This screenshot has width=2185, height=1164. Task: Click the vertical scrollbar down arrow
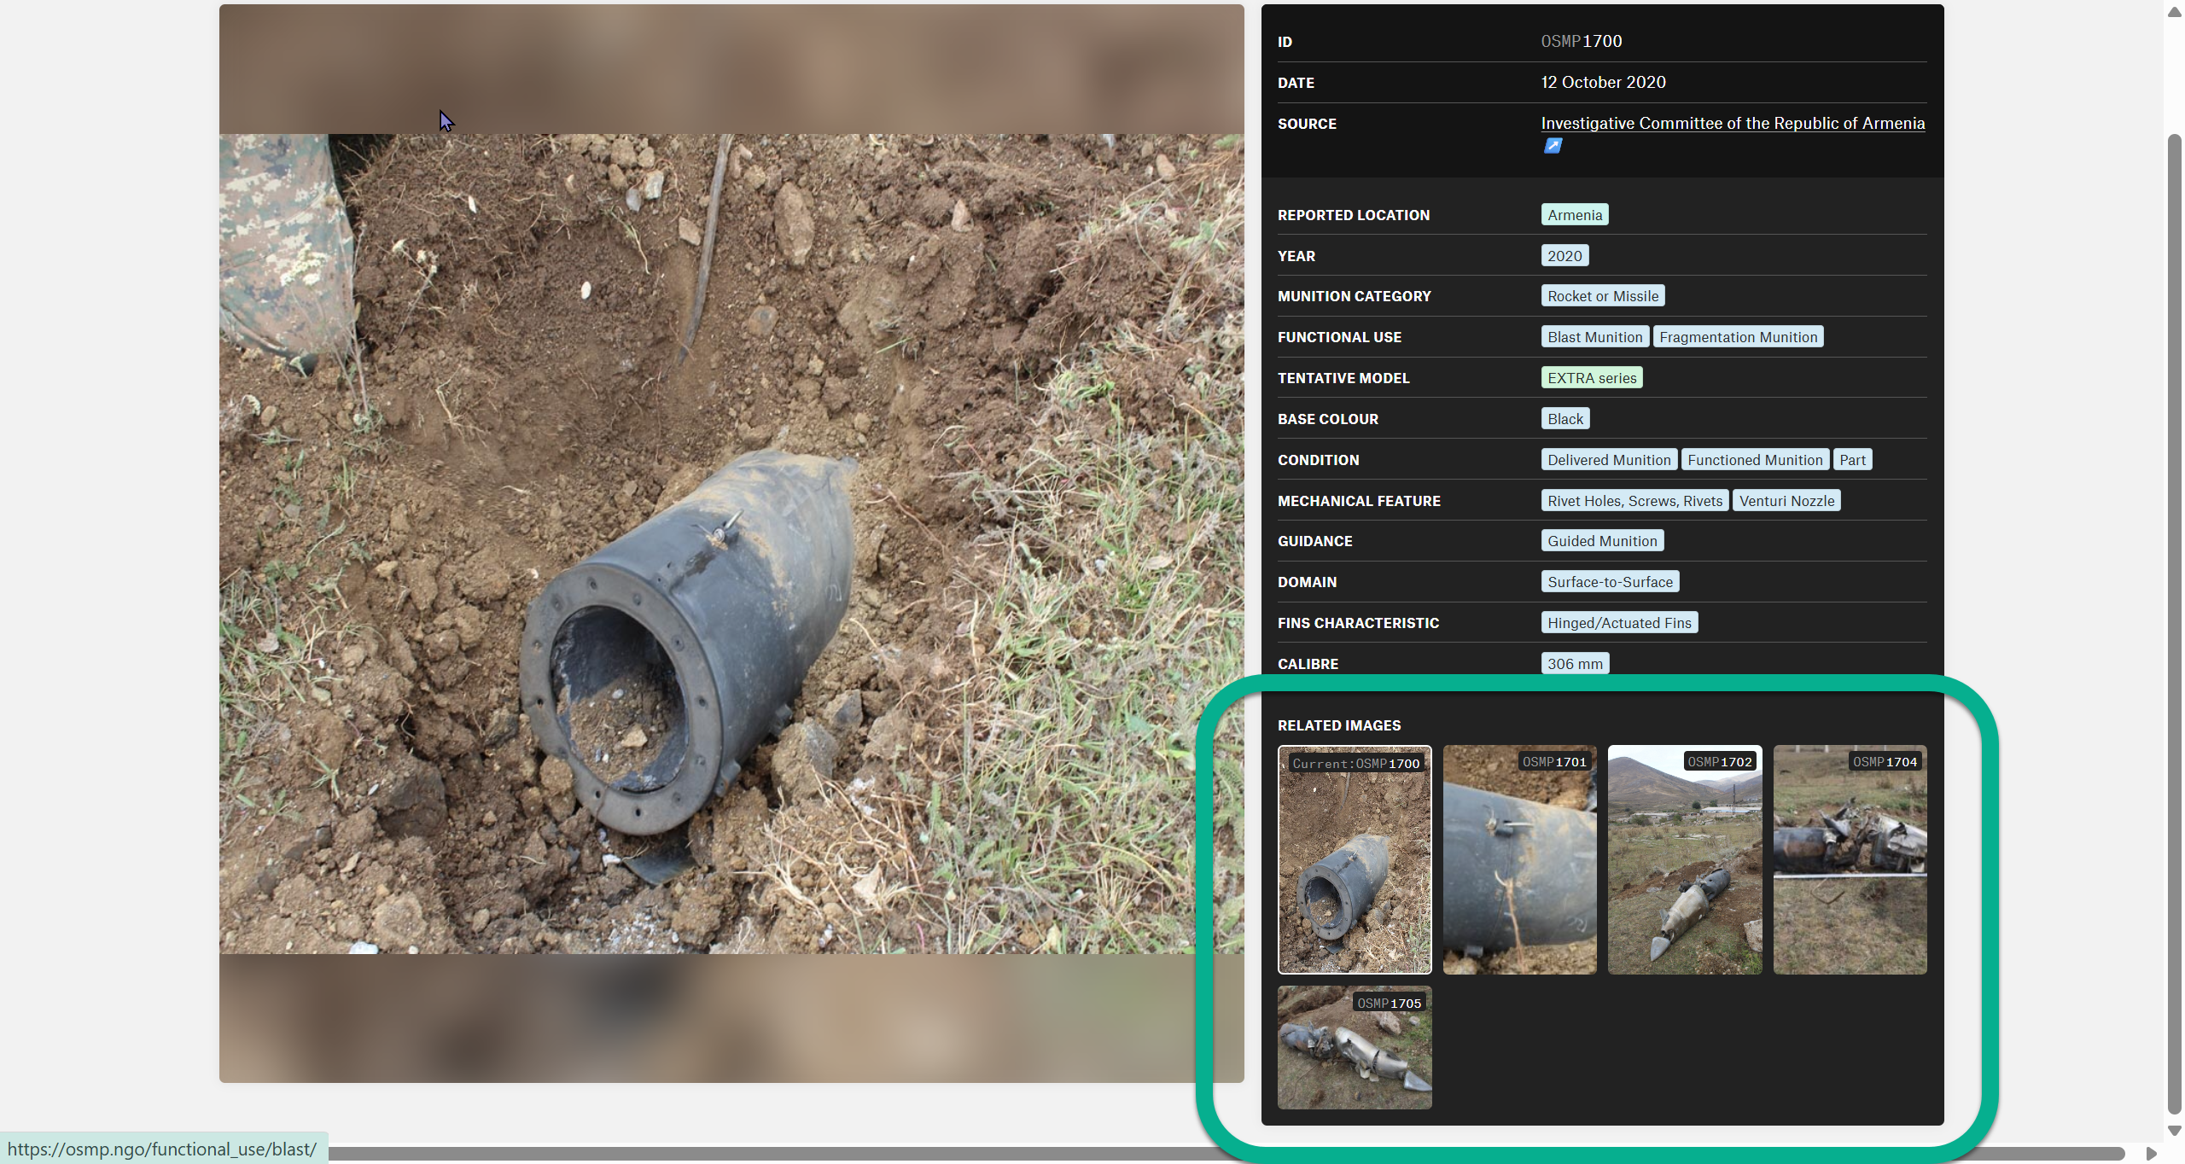click(x=2174, y=1131)
